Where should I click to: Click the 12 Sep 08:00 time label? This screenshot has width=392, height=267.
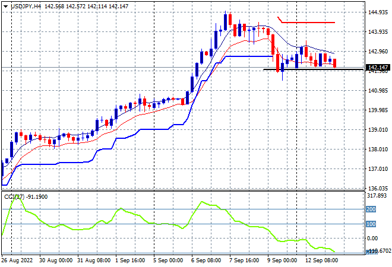tap(321, 260)
